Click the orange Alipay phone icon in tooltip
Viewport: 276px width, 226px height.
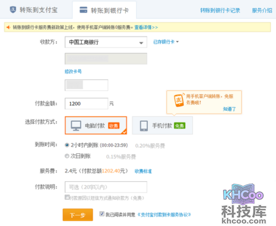(179, 100)
